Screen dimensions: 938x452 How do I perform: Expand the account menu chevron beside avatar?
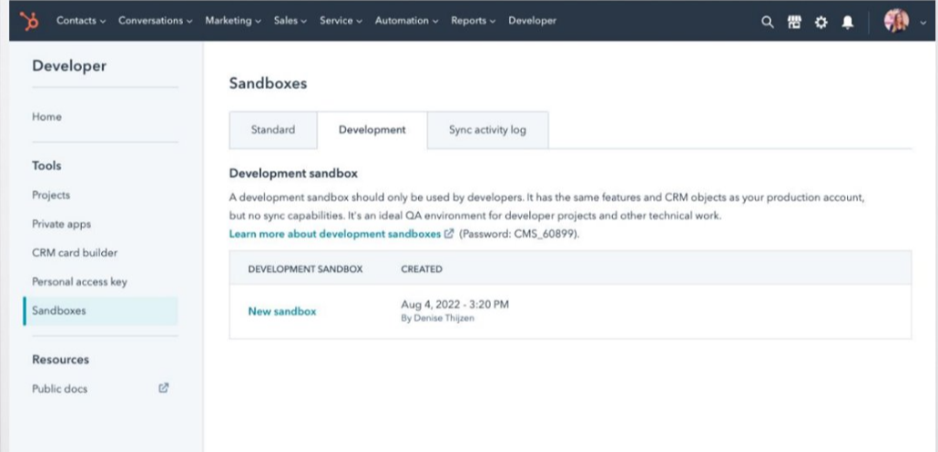coord(923,22)
